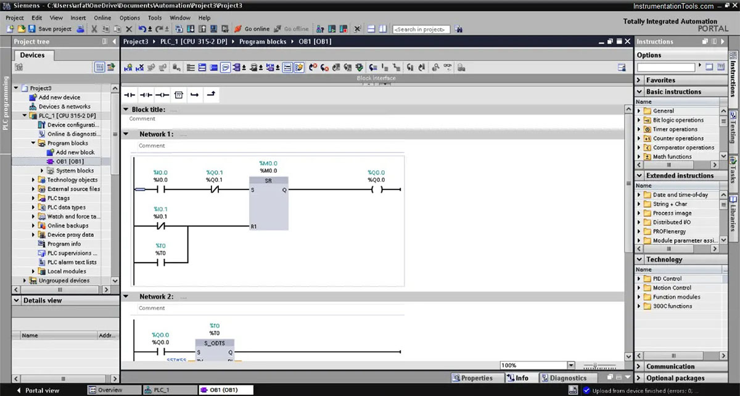Open the Online menu
The height and width of the screenshot is (396, 740).
pos(102,18)
